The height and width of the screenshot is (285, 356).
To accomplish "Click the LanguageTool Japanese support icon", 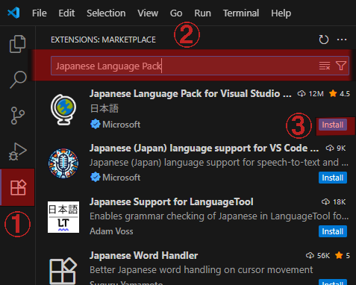I will (63, 217).
